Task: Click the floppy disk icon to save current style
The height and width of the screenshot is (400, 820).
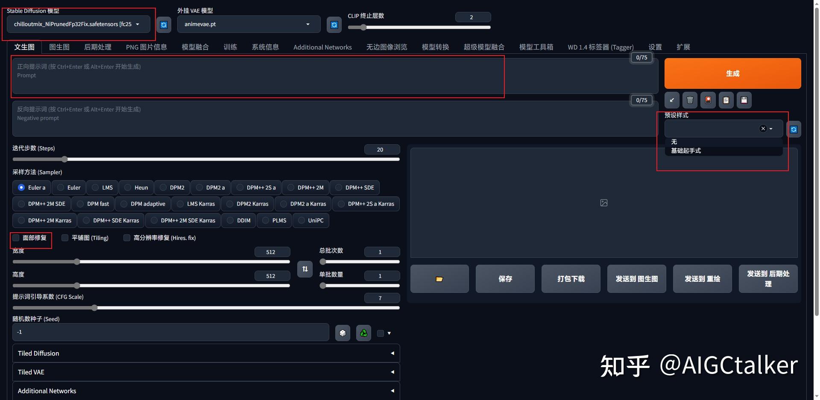Action: [x=744, y=100]
